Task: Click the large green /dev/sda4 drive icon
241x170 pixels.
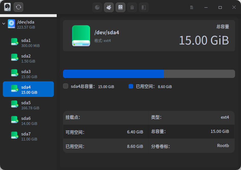Action: (81, 36)
